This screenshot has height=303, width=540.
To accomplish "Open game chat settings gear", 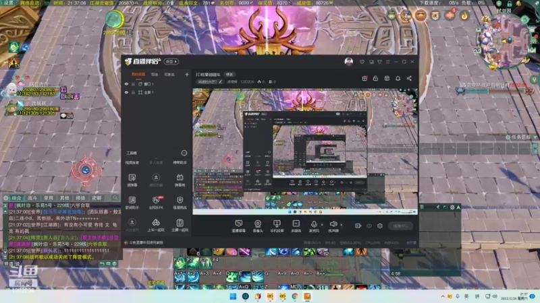I will [x=5, y=198].
